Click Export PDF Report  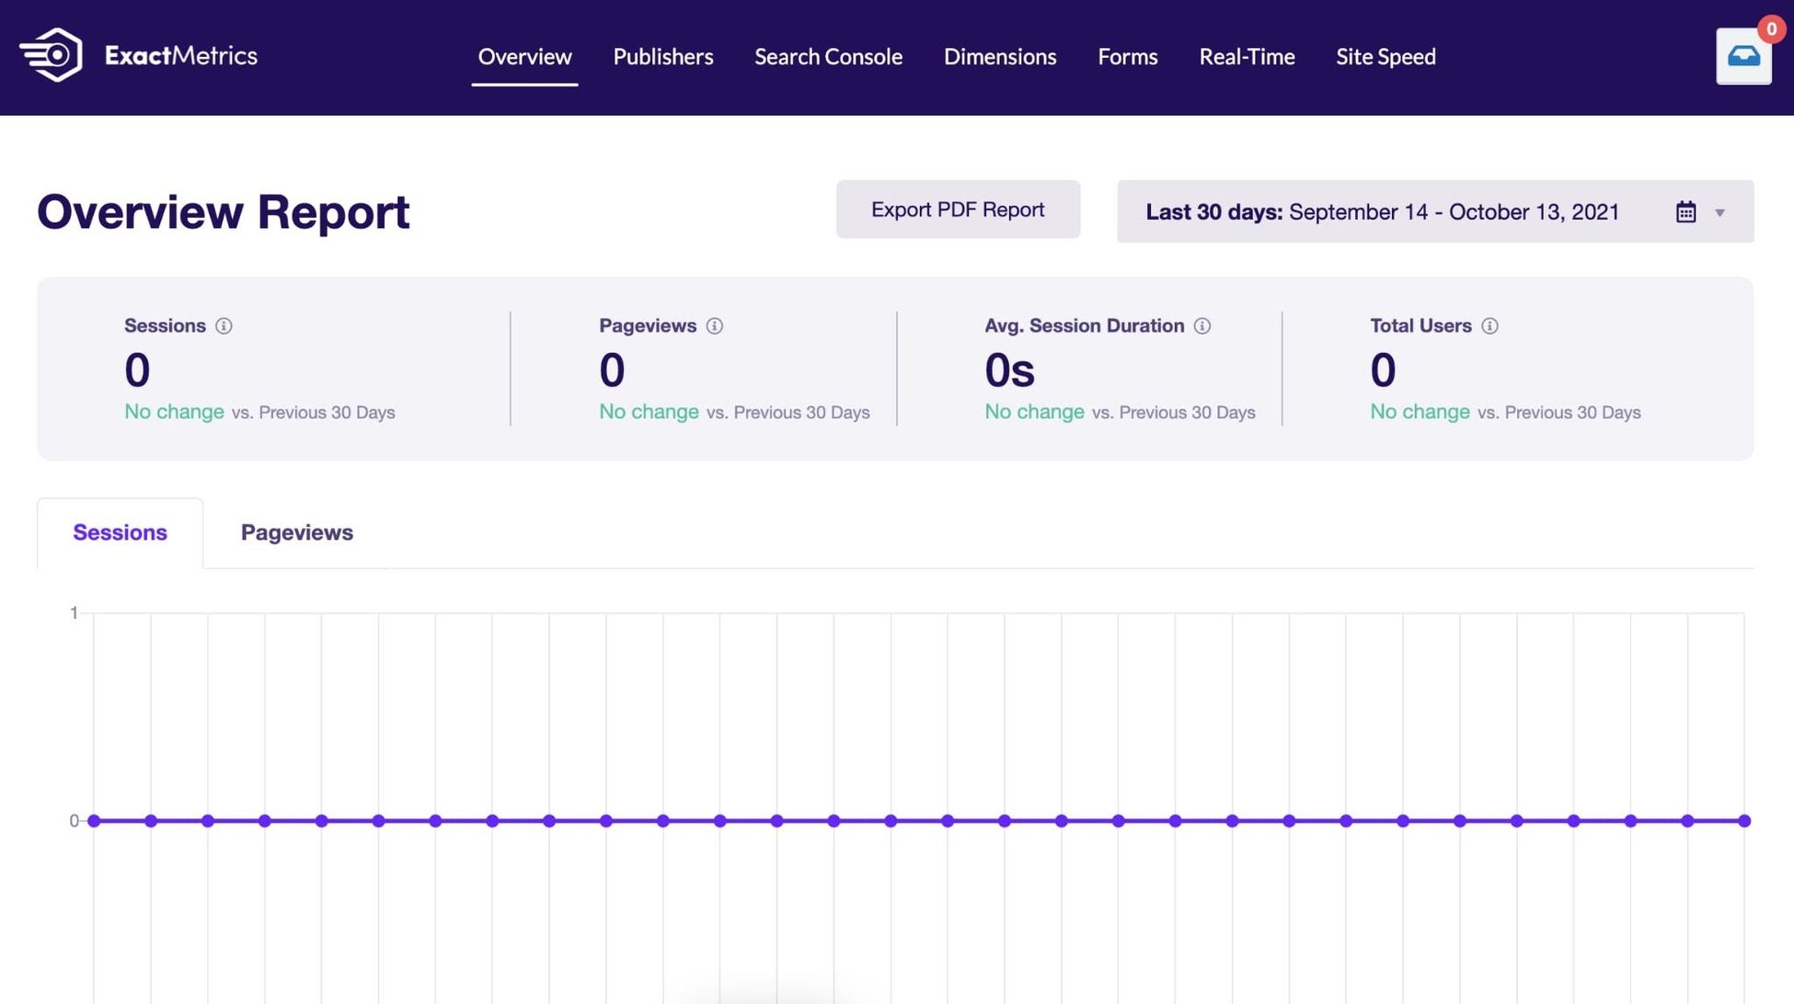pyautogui.click(x=958, y=210)
